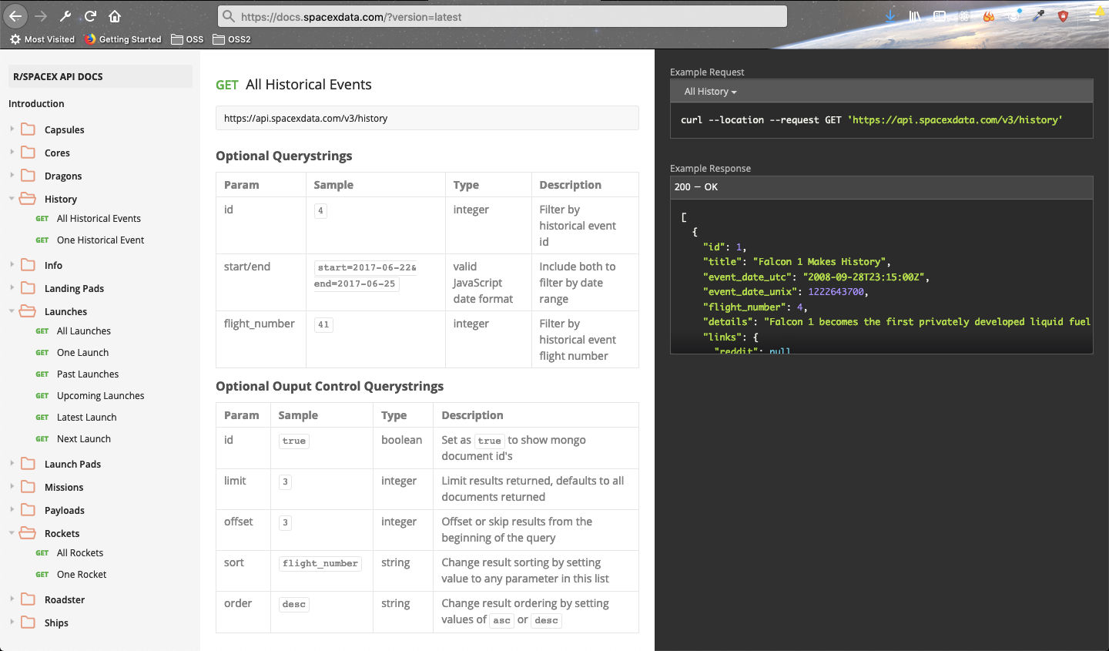Screen dimensions: 1109x651
Task: Click the flight_number sort sample code
Action: click(320, 564)
